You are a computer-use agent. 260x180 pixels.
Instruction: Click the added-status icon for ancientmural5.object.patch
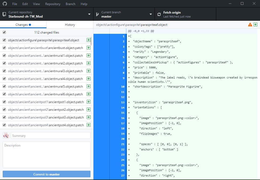89,86
